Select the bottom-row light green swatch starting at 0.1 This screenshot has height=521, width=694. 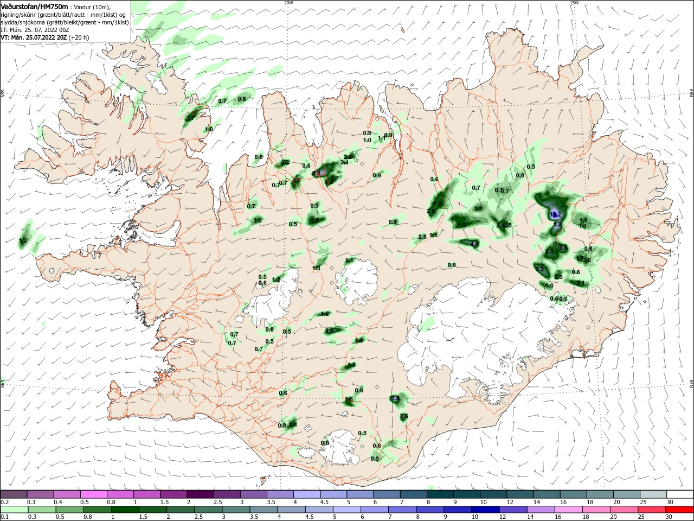coord(14,509)
